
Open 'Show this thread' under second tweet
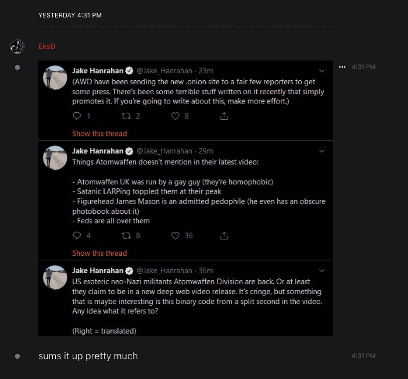(x=99, y=253)
